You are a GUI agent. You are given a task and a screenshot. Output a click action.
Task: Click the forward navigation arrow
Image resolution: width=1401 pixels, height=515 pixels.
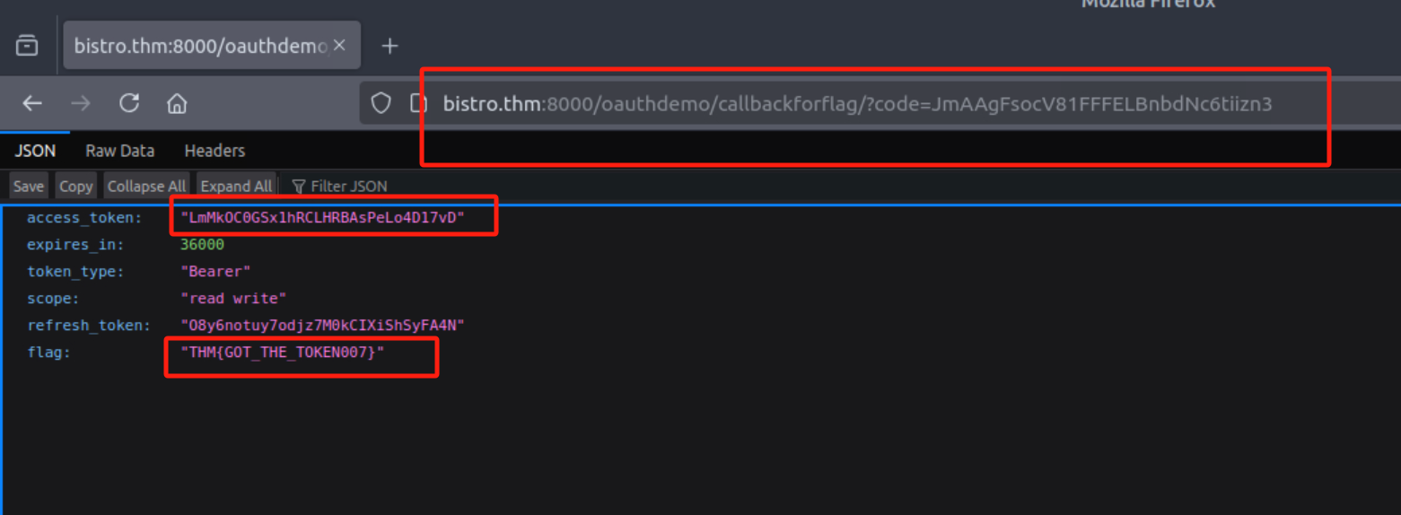coord(81,103)
